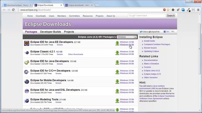Open Eclipse Foundation Software User Agreement link
This screenshot has width=202, height=113.
pos(157,97)
